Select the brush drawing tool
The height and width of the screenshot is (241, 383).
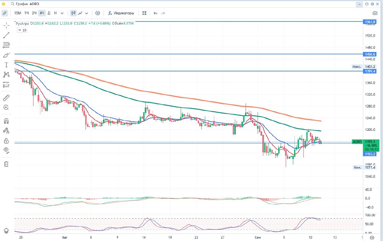coord(7,55)
